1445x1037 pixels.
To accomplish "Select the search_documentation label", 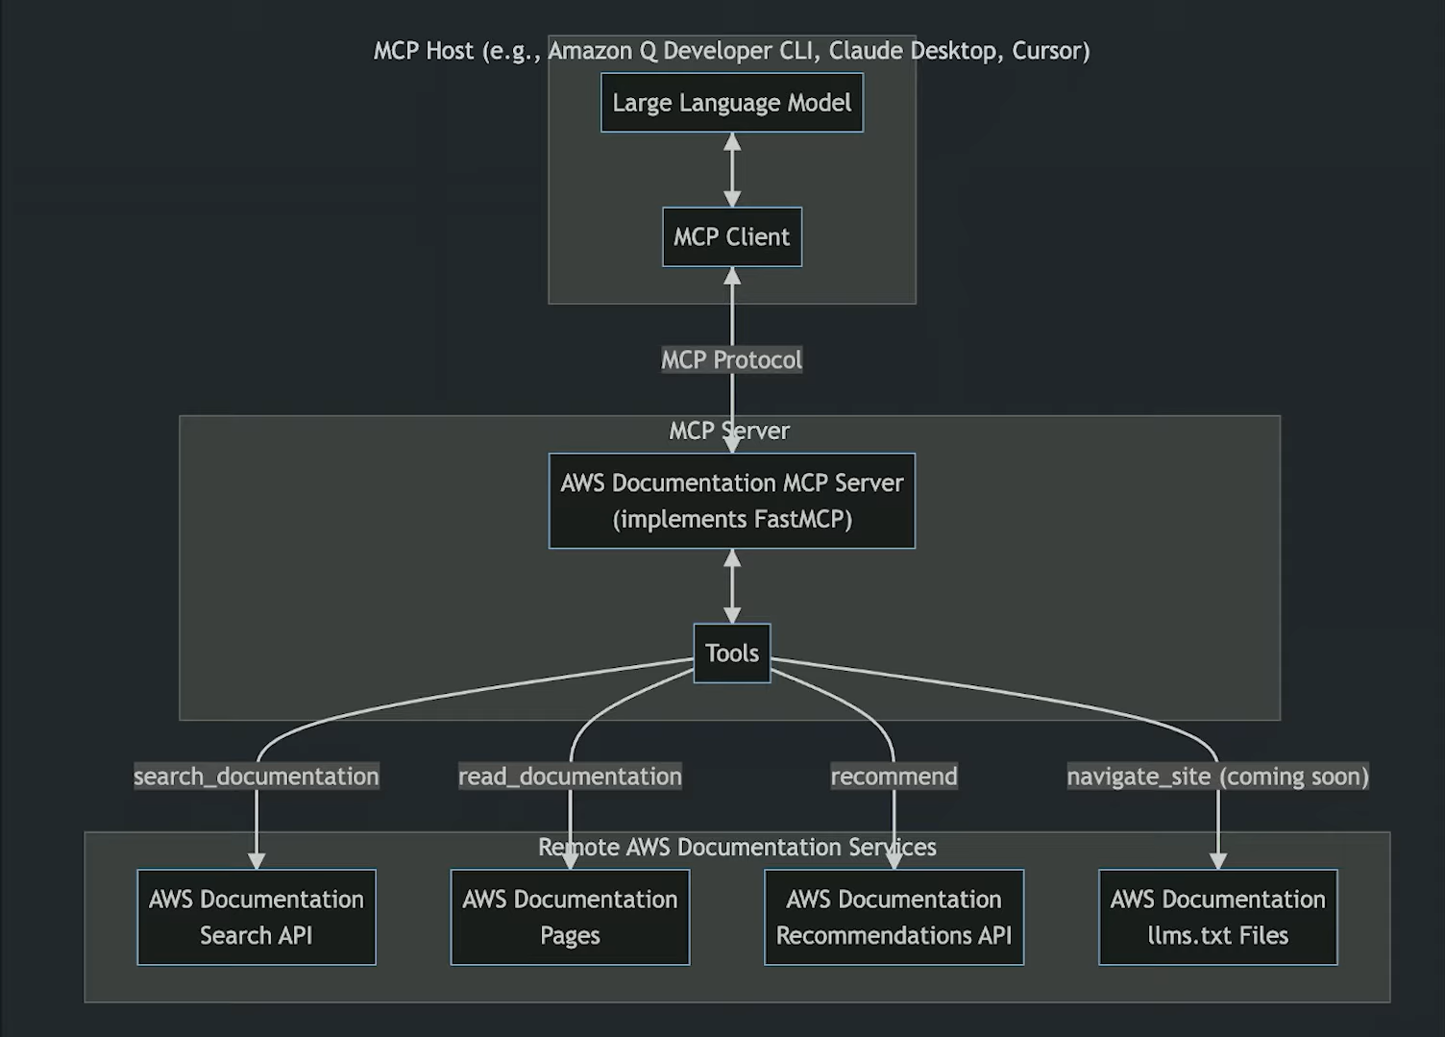I will 256,776.
